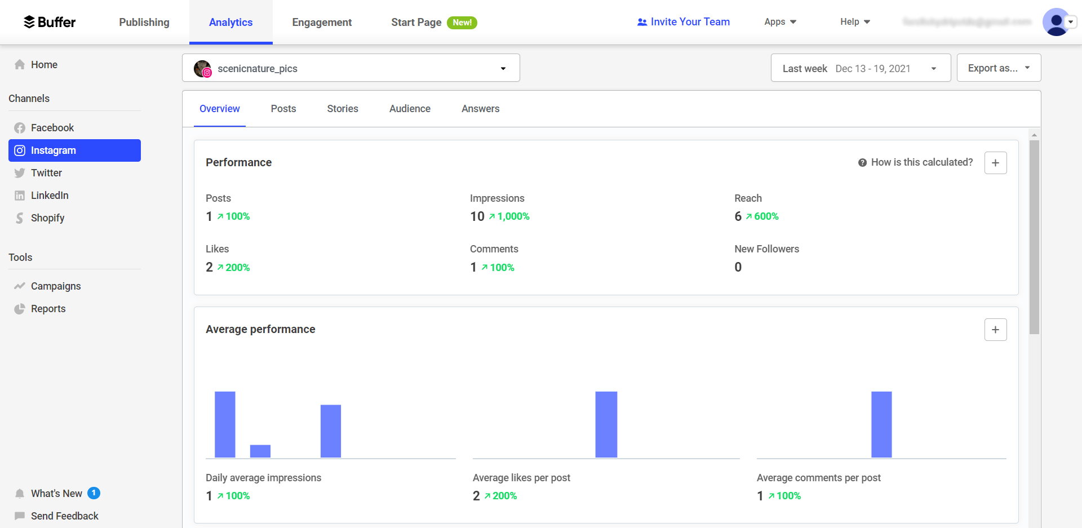This screenshot has height=528, width=1082.
Task: Select the Instagram channel icon
Action: [20, 150]
